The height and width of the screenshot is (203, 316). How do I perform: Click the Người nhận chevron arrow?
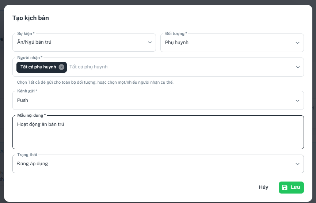(x=298, y=67)
